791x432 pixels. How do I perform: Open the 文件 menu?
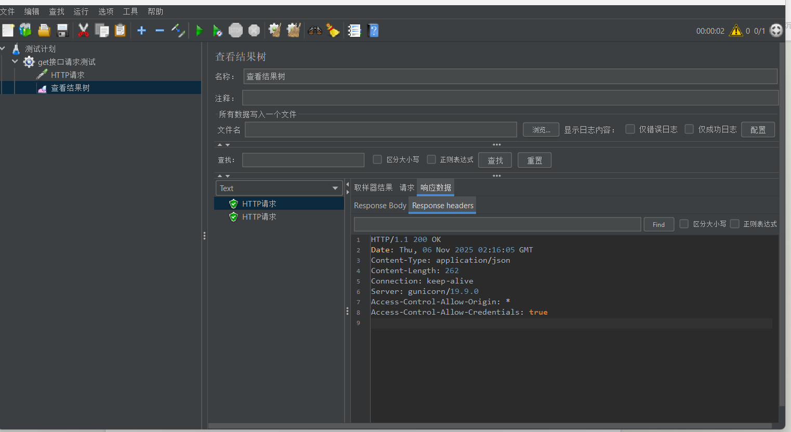(x=7, y=11)
